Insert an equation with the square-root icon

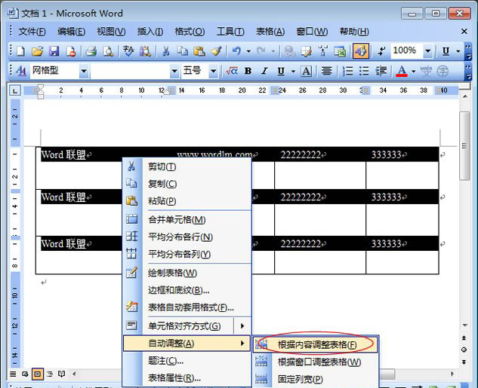click(x=232, y=71)
